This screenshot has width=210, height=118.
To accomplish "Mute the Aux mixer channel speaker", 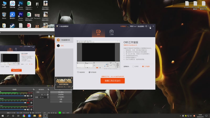I will pos(28,110).
